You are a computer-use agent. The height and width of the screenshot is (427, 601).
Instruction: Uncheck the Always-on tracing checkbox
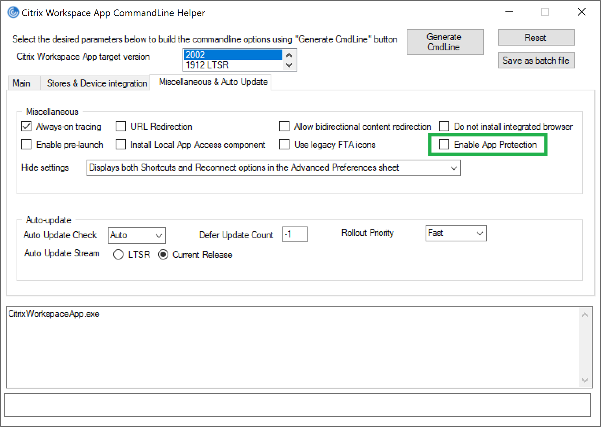coord(26,127)
